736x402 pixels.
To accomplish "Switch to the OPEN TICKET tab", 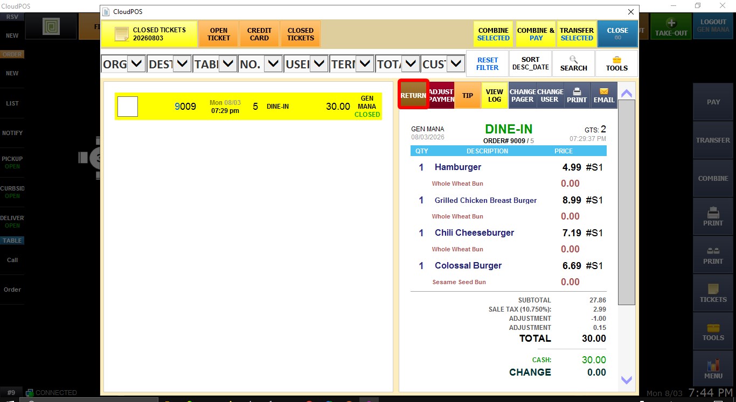I will [x=218, y=34].
